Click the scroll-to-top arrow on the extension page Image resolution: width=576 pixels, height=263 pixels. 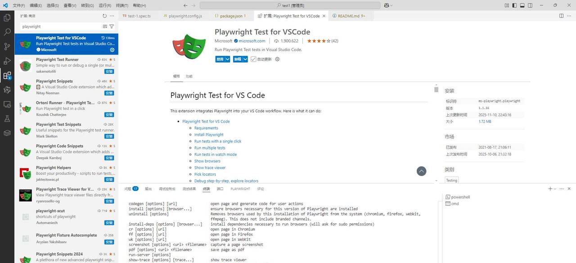coord(421,171)
